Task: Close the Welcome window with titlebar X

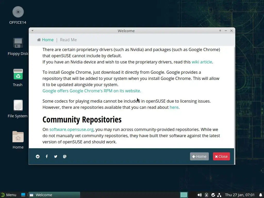Action: point(232,31)
